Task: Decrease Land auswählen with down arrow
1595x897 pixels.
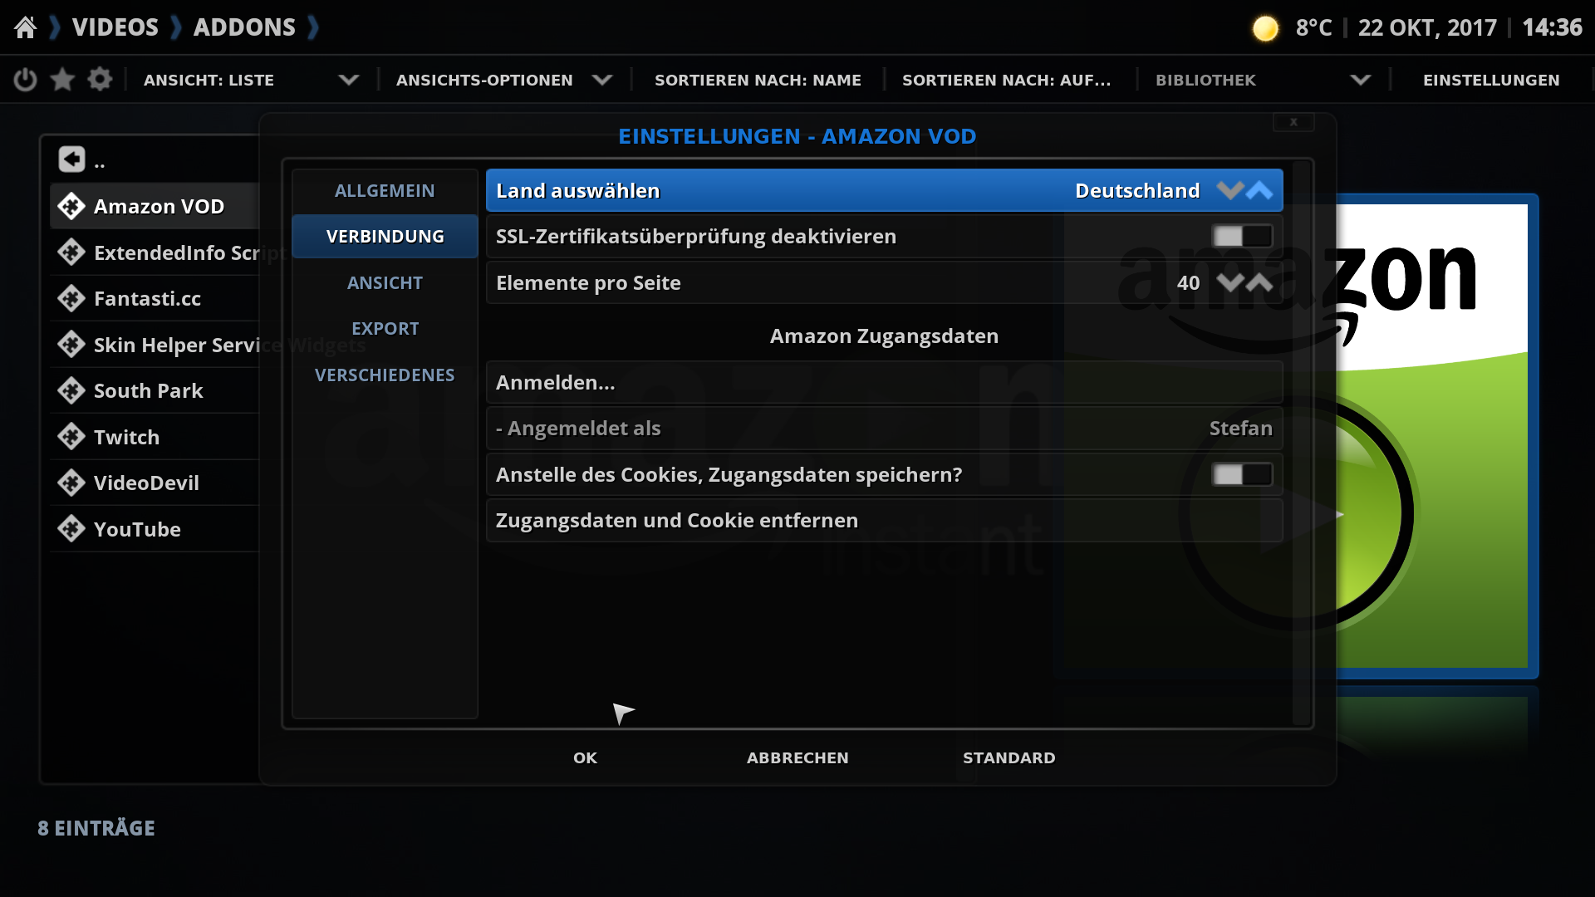Action: pos(1229,190)
